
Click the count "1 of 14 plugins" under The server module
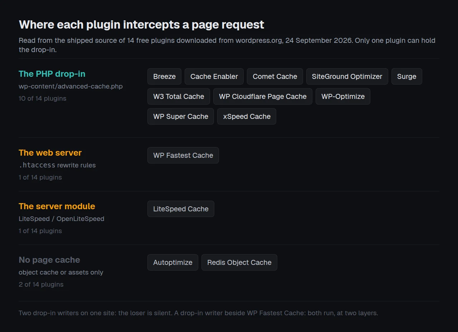[x=40, y=231]
